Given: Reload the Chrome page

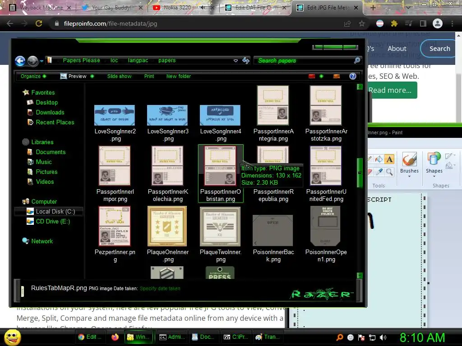Looking at the screenshot, I should tap(39, 23).
